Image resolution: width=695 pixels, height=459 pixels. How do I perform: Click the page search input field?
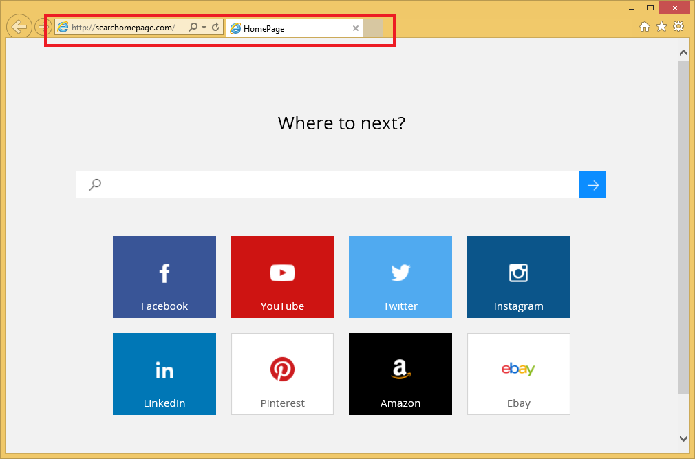[341, 184]
